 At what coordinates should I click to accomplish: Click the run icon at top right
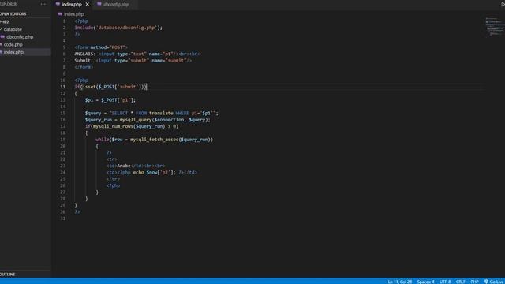503,4
